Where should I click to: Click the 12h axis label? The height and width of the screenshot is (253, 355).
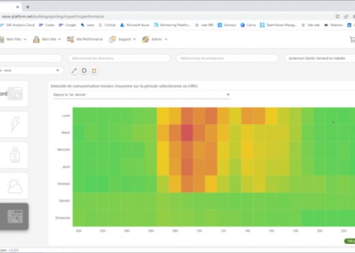point(223,231)
